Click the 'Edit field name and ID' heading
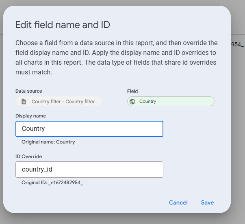 [x=63, y=25]
